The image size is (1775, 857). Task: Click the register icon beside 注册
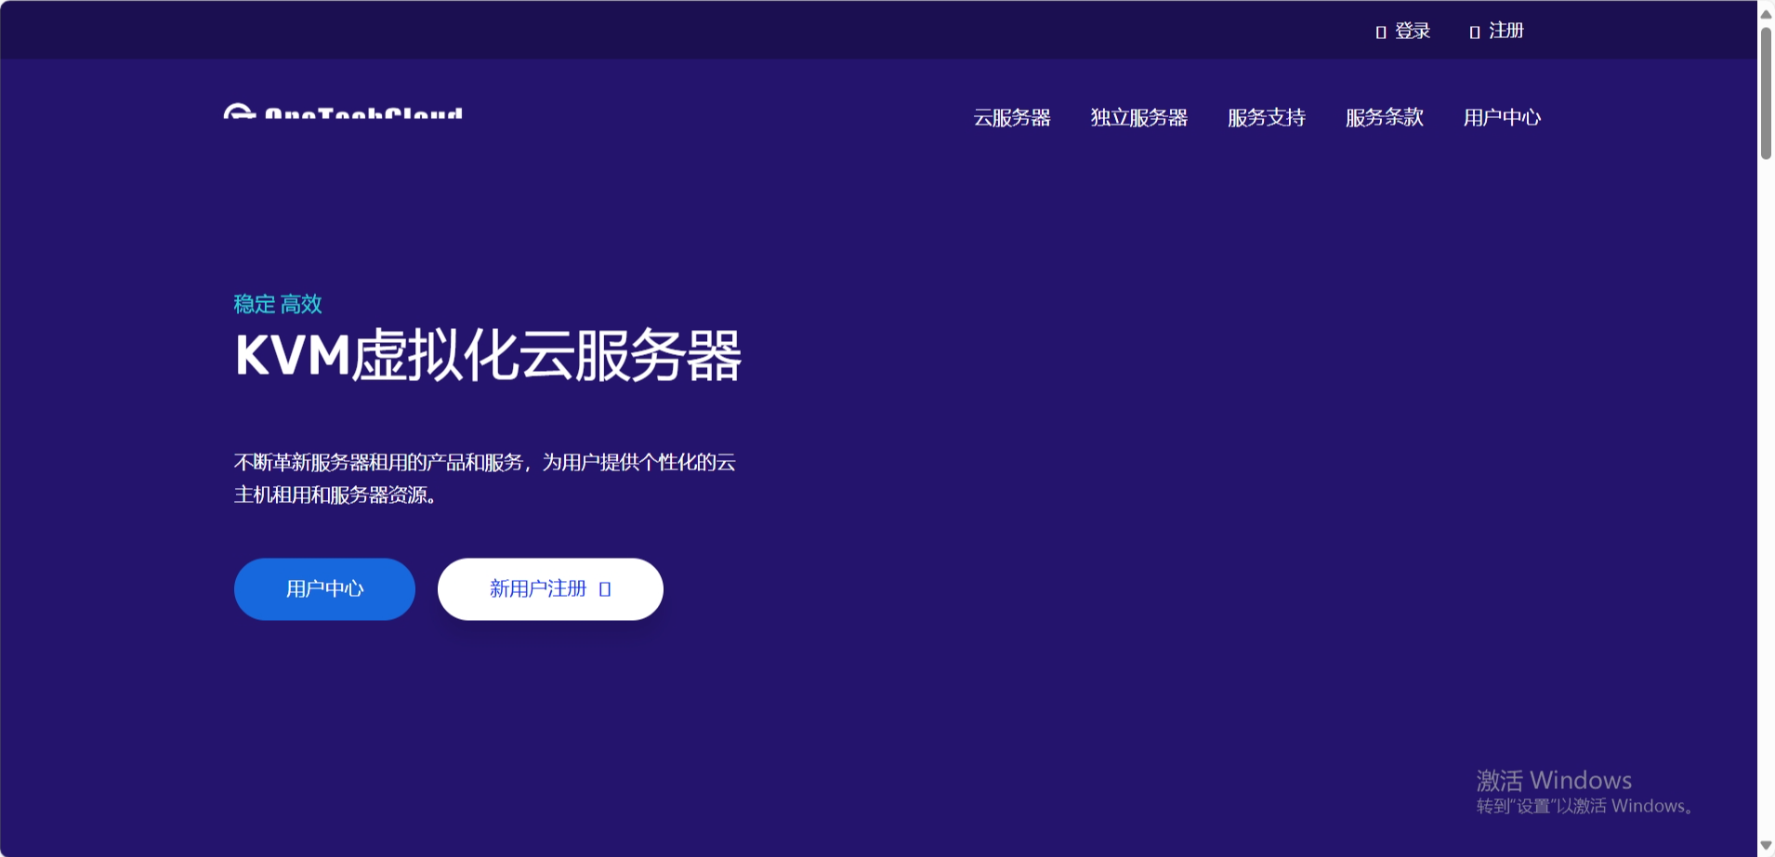1474,31
